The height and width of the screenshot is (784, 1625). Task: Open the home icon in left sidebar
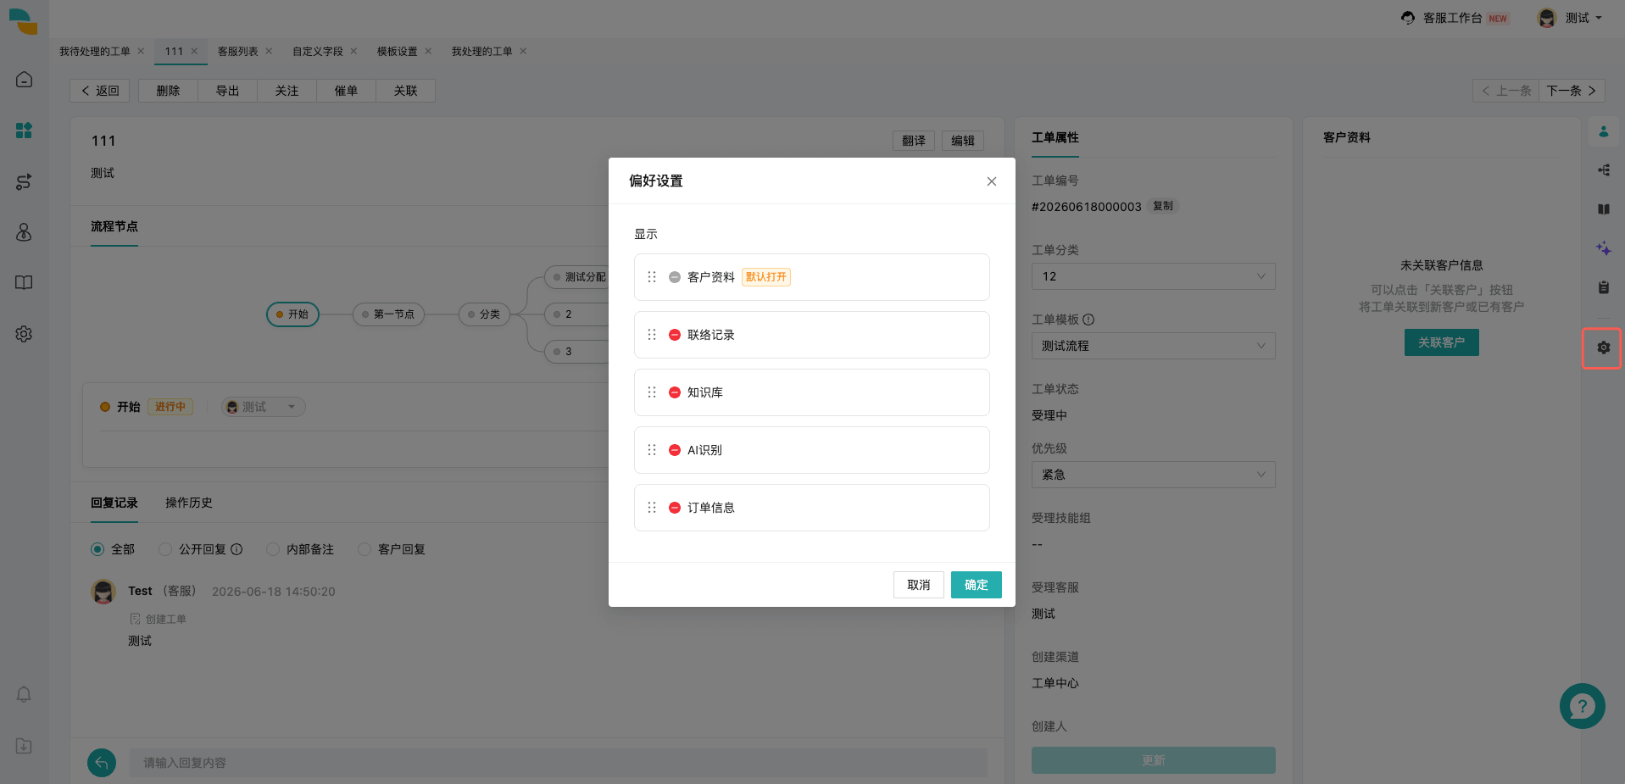click(24, 80)
